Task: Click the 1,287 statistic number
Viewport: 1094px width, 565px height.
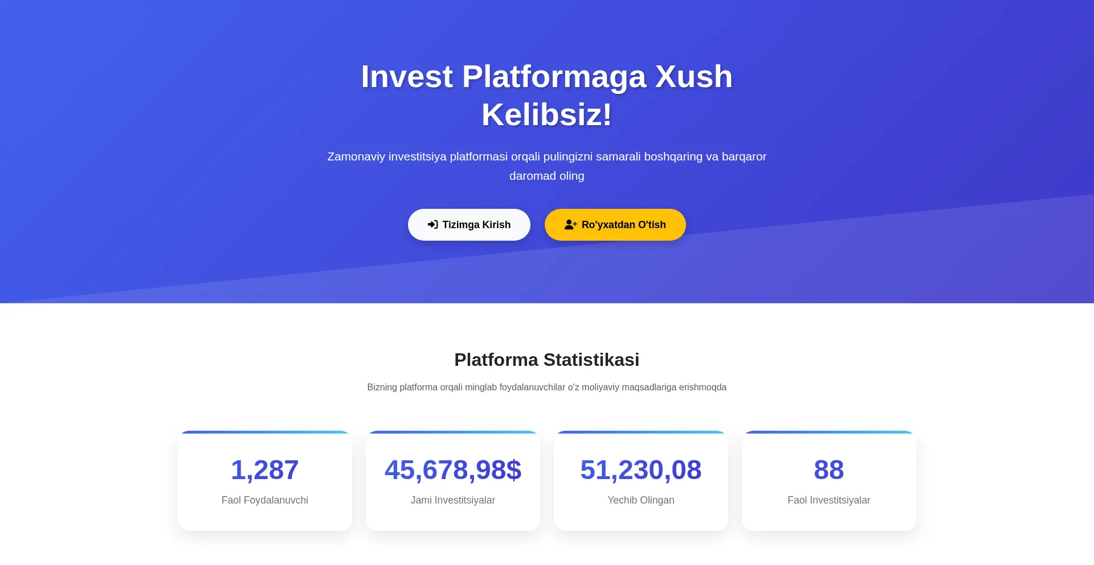Action: pos(264,470)
